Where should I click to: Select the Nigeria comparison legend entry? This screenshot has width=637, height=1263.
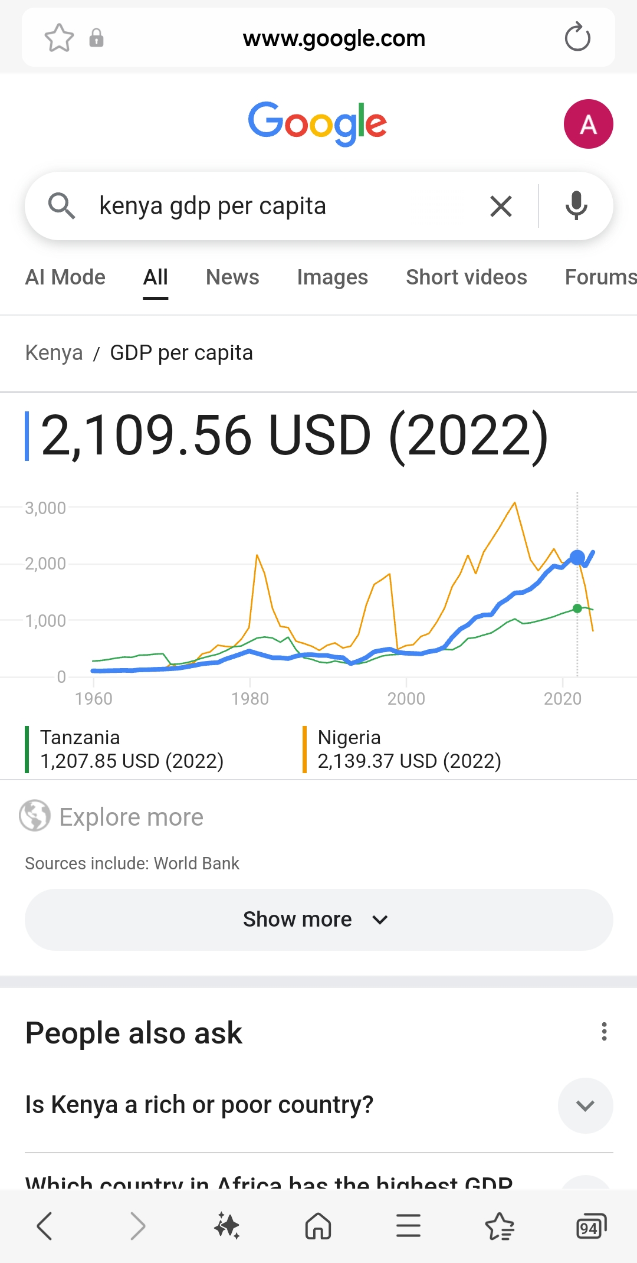coord(409,750)
